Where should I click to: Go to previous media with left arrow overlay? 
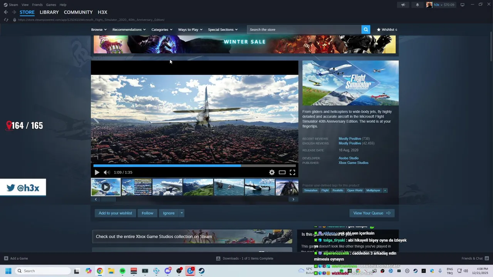click(96, 119)
